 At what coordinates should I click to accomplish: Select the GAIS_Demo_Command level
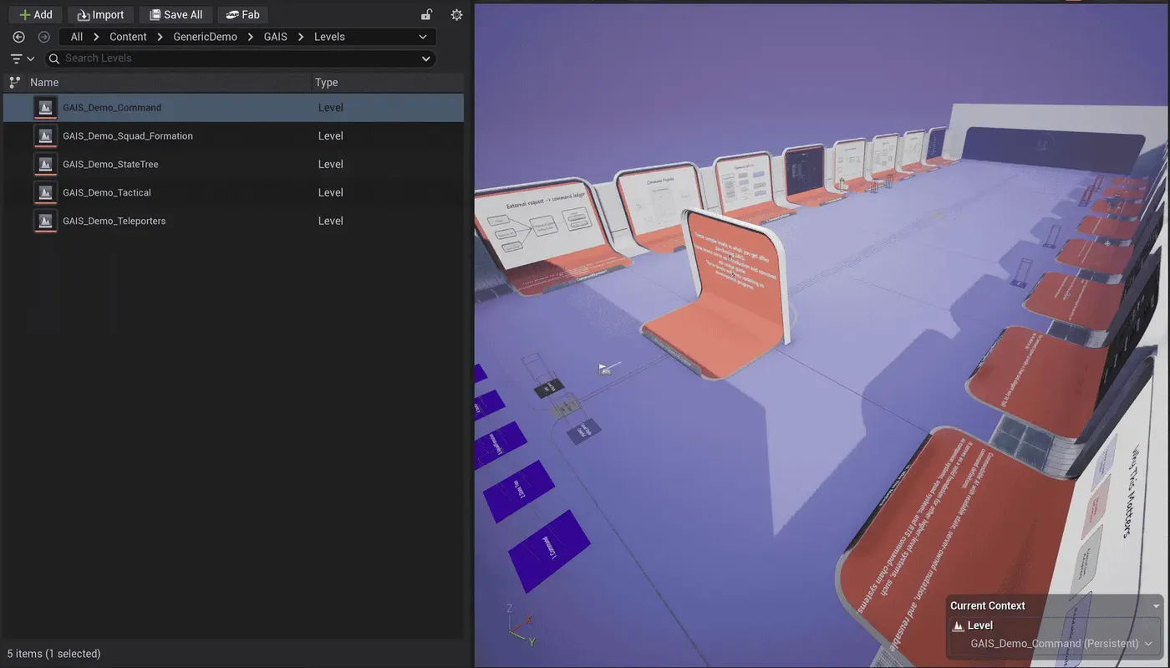[x=233, y=108]
